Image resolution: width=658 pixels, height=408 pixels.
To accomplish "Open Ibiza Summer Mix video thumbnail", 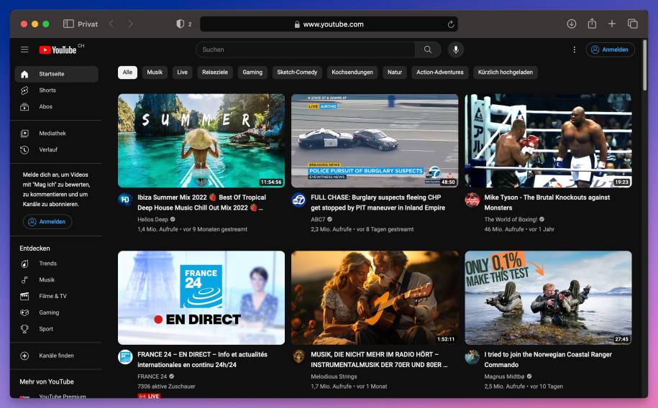I will 201,141.
